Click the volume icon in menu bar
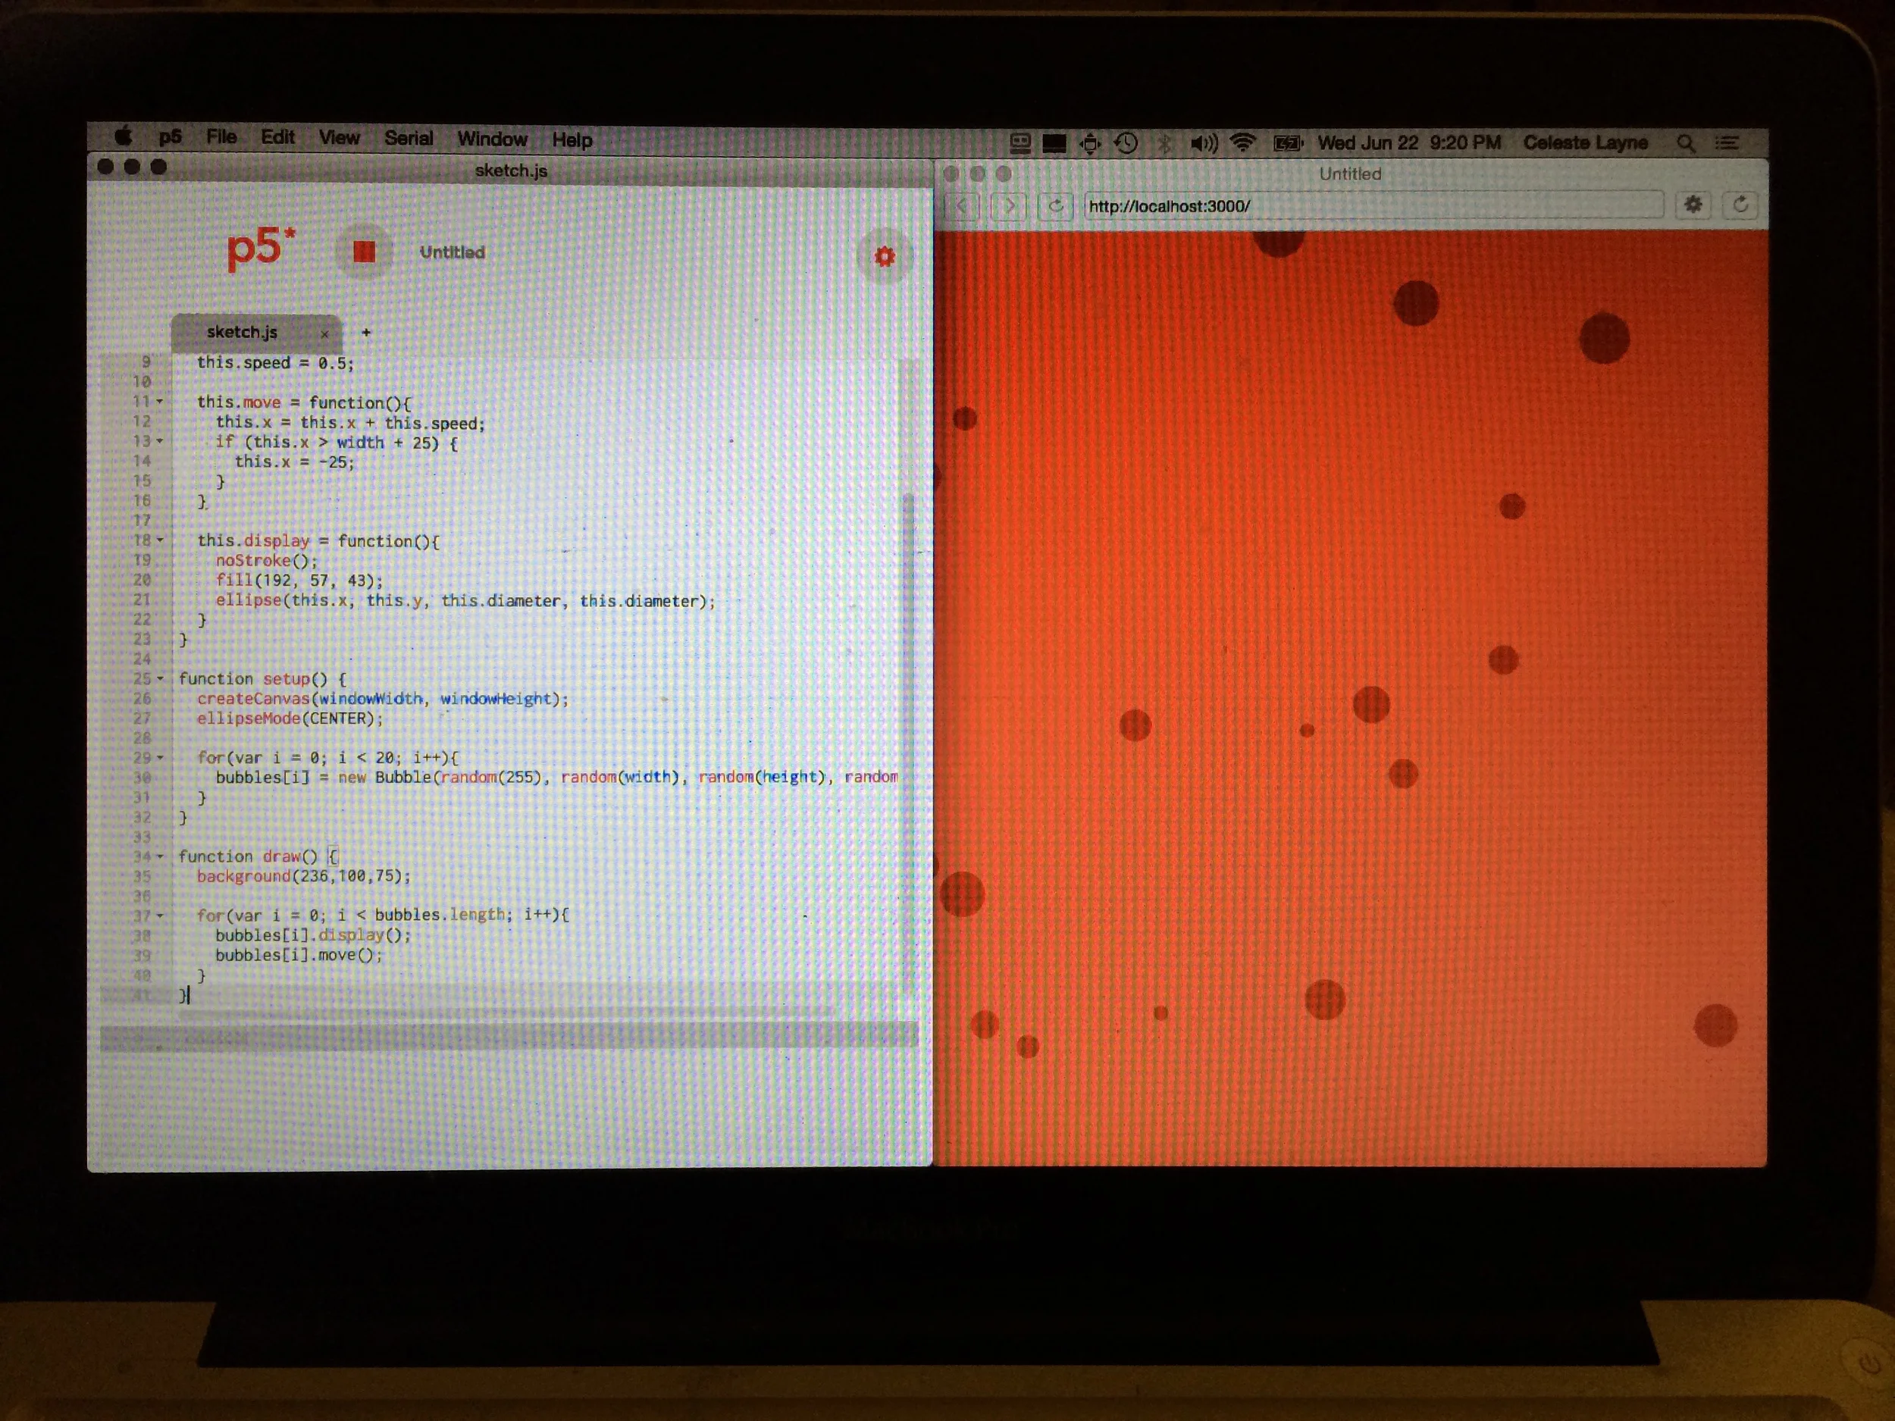Image resolution: width=1895 pixels, height=1421 pixels. [x=1204, y=143]
